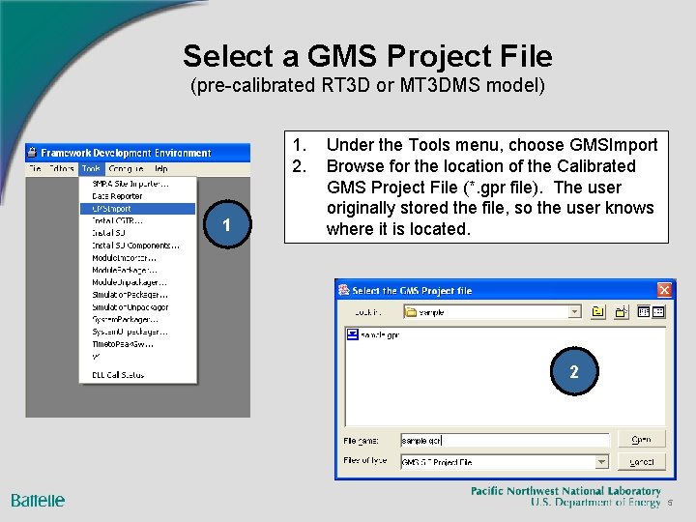Open the Editors menu
This screenshot has height=522, width=696.
point(61,168)
